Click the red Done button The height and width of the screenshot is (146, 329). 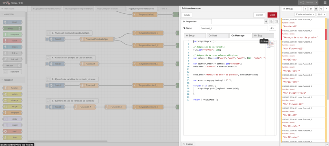272,15
